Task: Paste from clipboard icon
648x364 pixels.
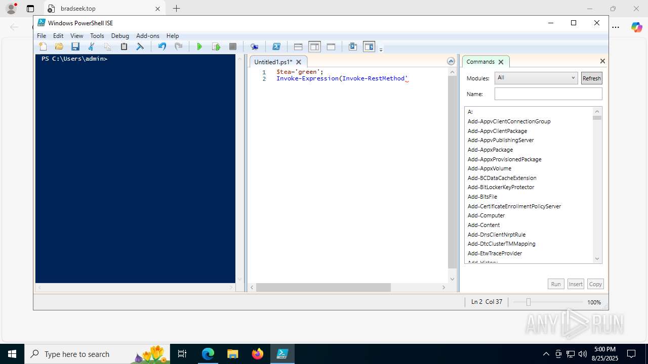Action: click(x=124, y=47)
